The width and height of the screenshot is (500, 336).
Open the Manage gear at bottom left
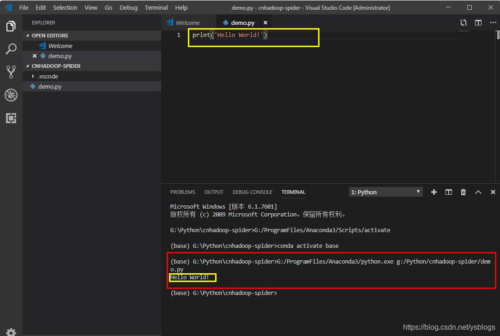(x=11, y=331)
